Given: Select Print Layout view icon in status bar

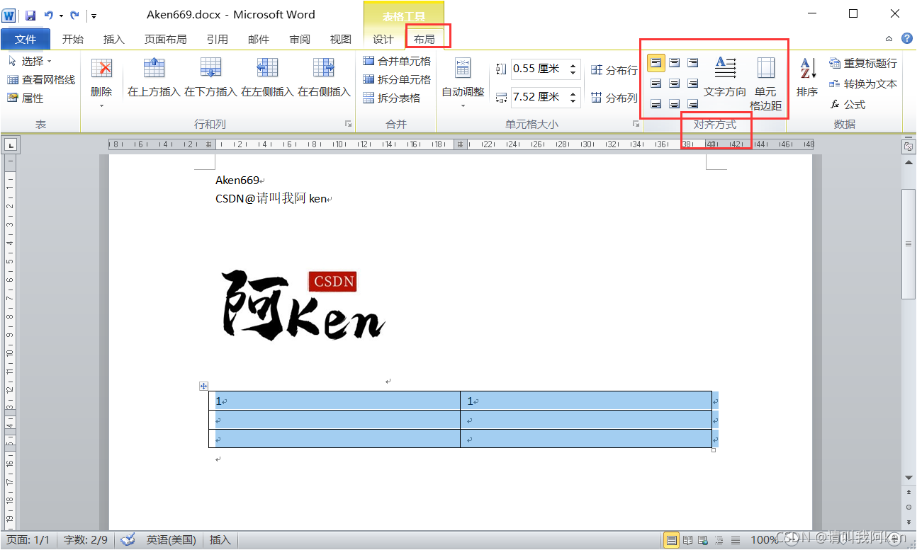Looking at the screenshot, I should pyautogui.click(x=670, y=540).
